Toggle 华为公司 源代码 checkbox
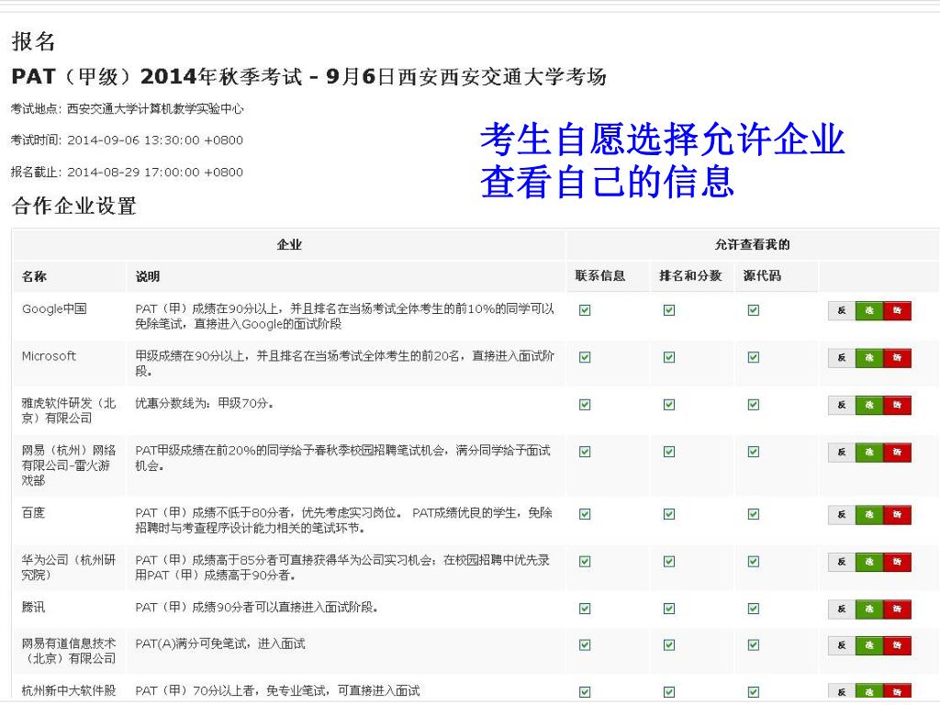 click(x=754, y=561)
